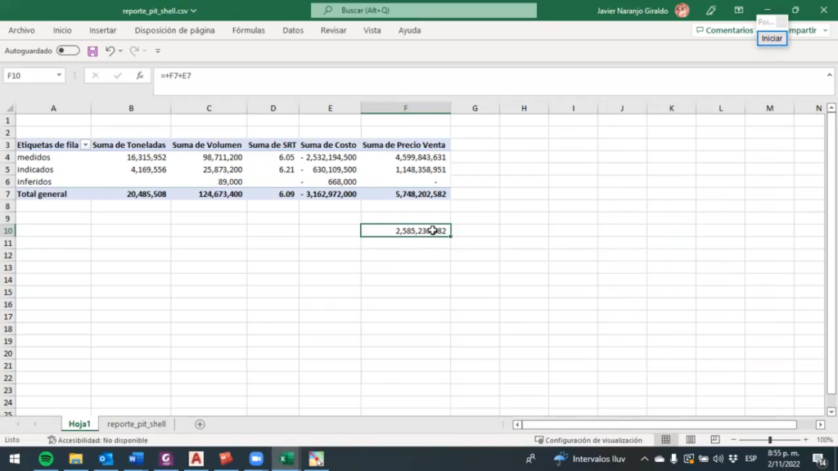The width and height of the screenshot is (838, 471).
Task: Select column F header
Action: click(406, 109)
